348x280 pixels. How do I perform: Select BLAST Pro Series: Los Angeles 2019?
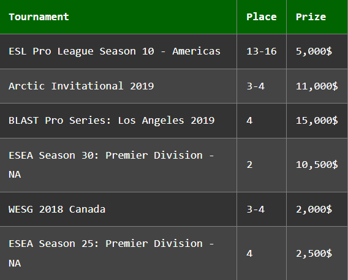coord(112,121)
